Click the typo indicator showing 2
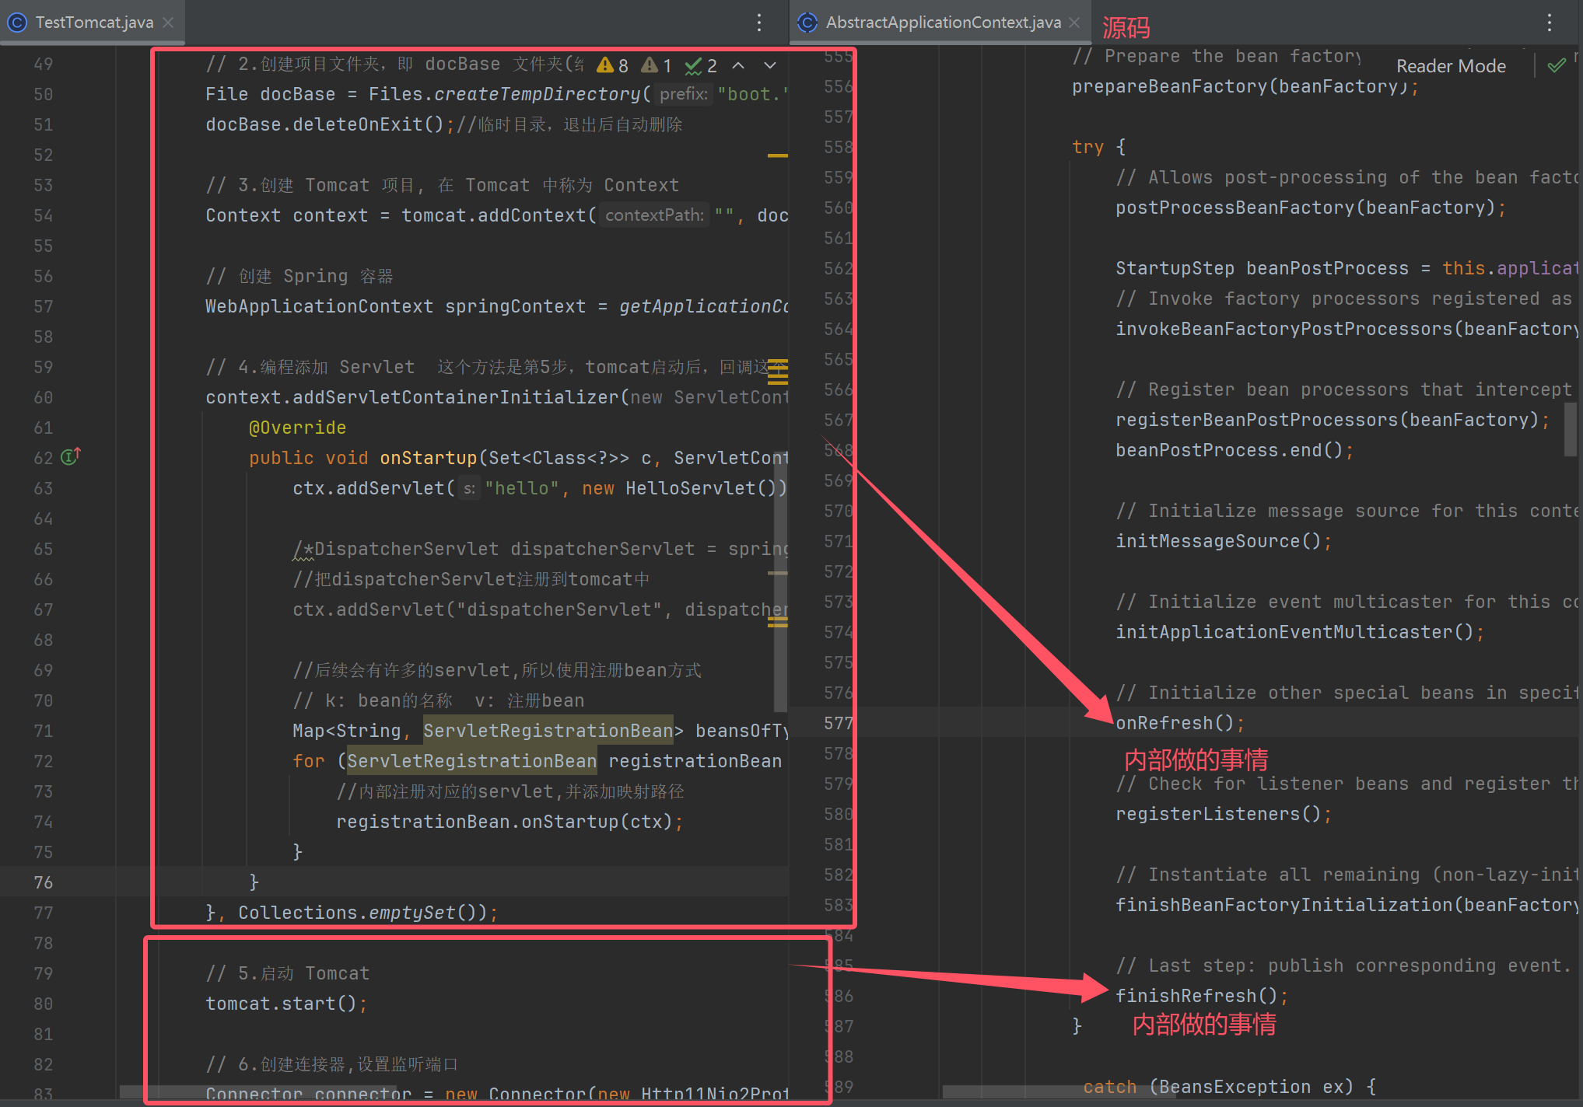The image size is (1583, 1107). [x=702, y=65]
